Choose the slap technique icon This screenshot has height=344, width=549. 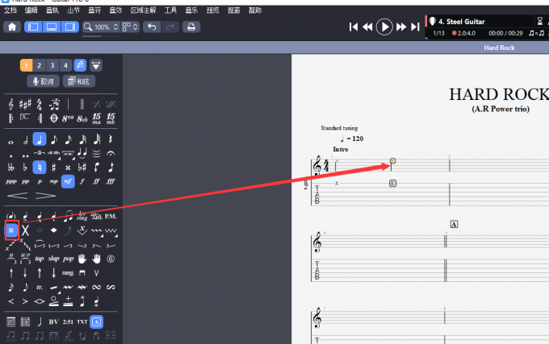53,259
